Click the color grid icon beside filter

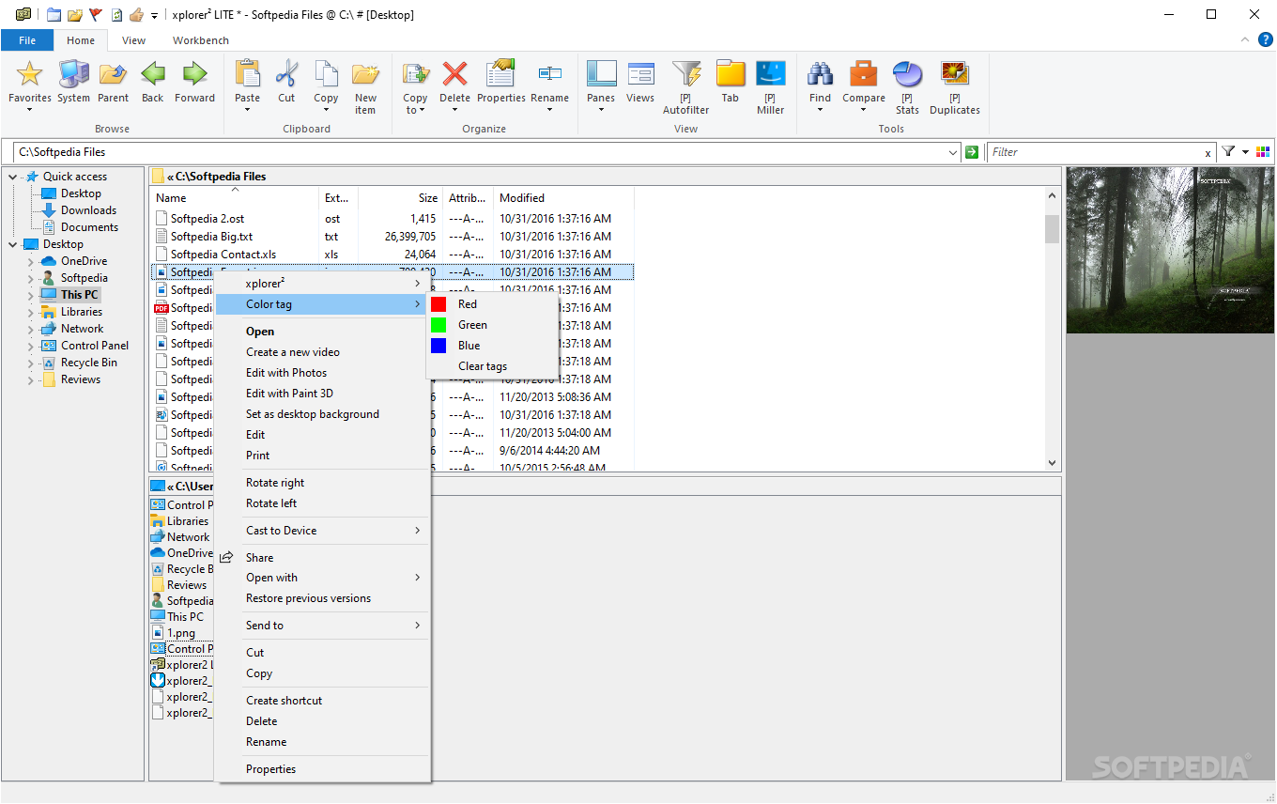click(1262, 151)
